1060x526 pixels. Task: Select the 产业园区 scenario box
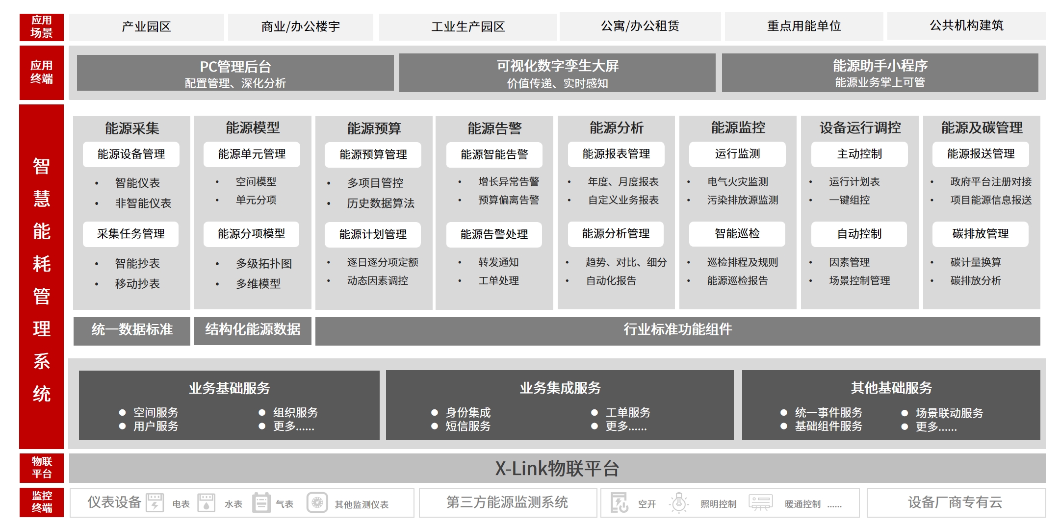(146, 26)
